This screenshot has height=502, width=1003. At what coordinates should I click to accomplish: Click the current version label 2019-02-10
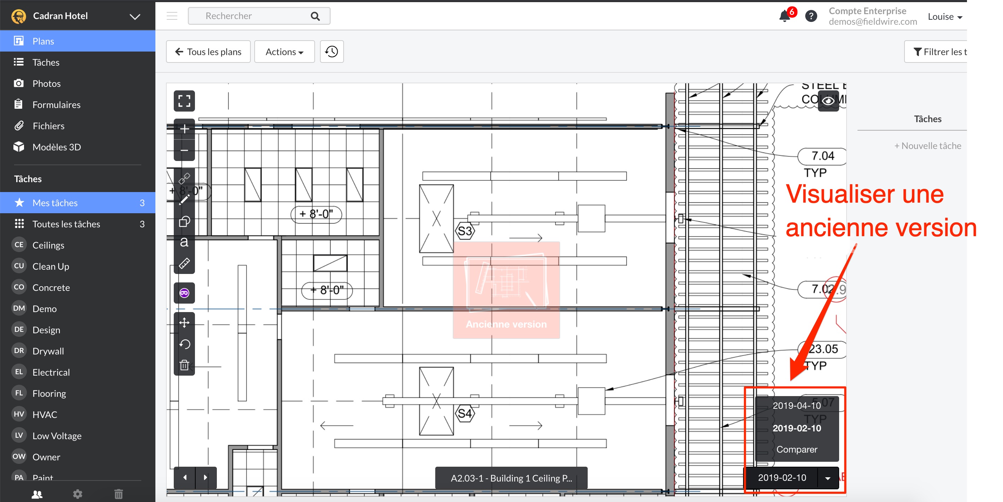pos(782,478)
